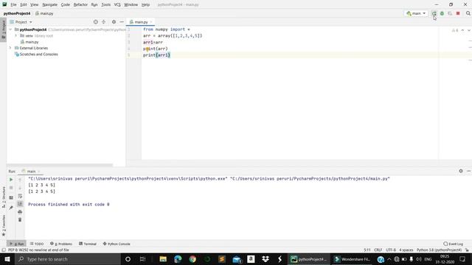
Task: Expand the venv library root folder
Action: point(16,36)
